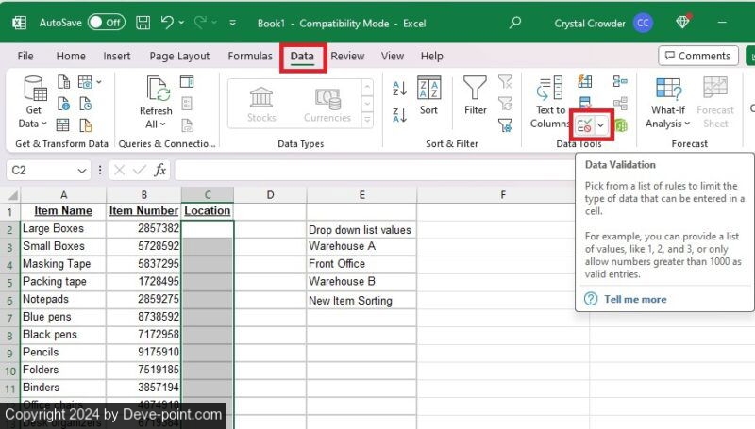
Task: Expand the Name Box dropdown arrow
Action: pyautogui.click(x=82, y=171)
